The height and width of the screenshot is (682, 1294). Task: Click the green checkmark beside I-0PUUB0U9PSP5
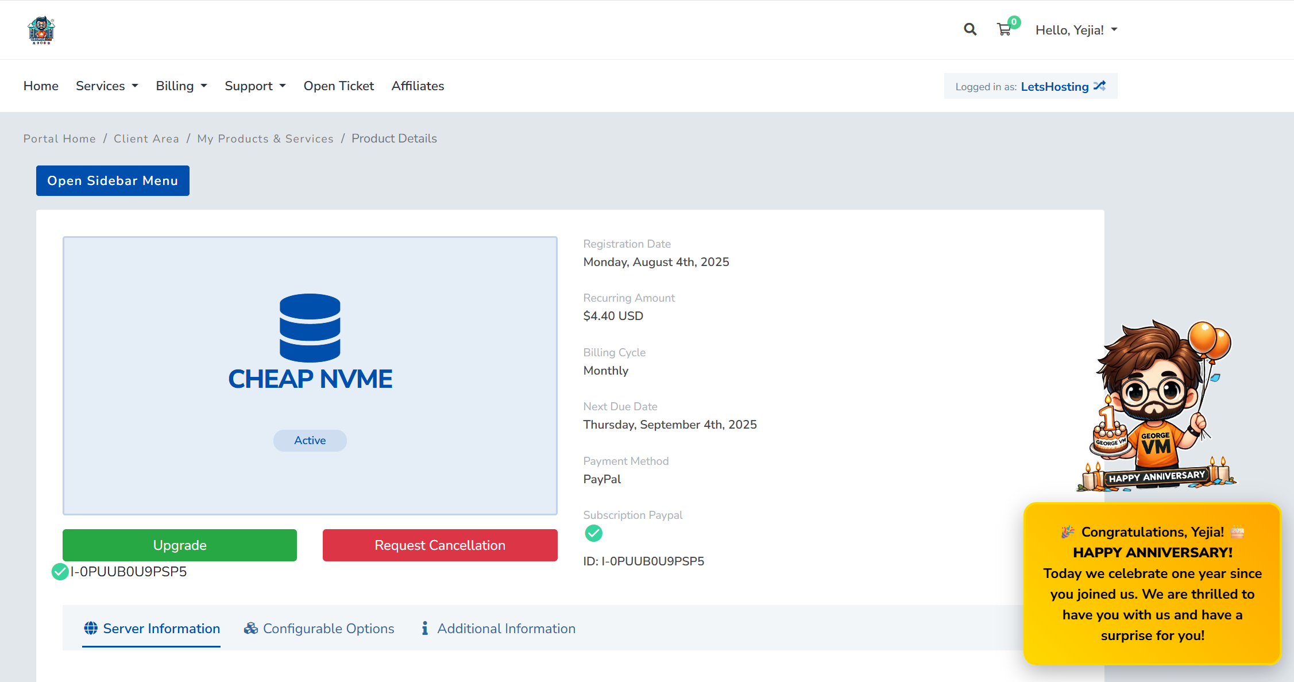[60, 572]
